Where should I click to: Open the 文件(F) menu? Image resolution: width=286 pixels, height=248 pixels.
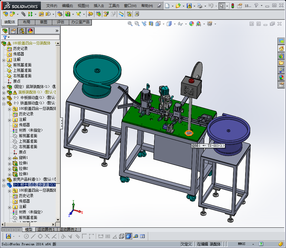(x=52, y=6)
